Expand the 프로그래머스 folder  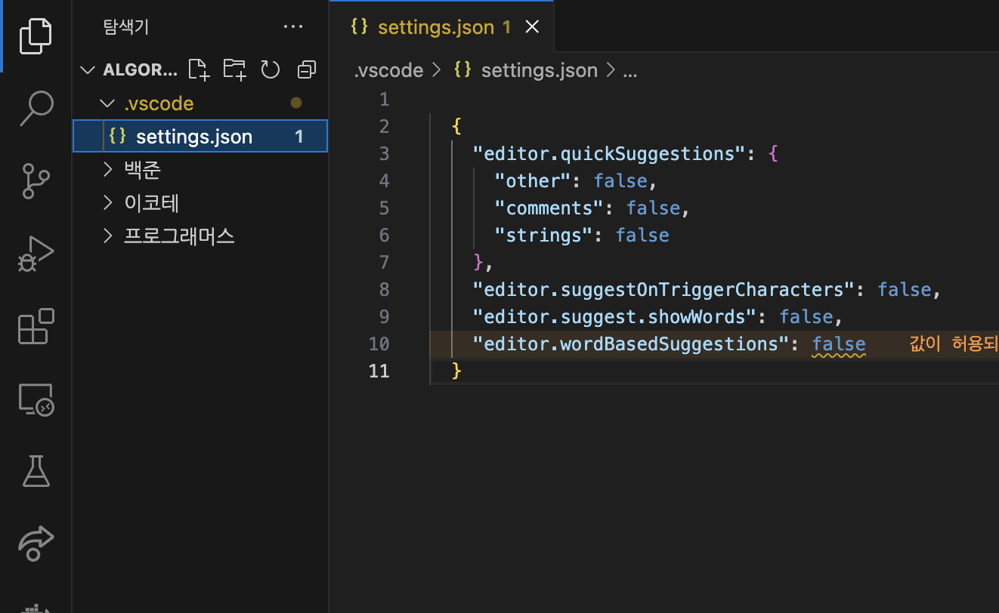107,236
